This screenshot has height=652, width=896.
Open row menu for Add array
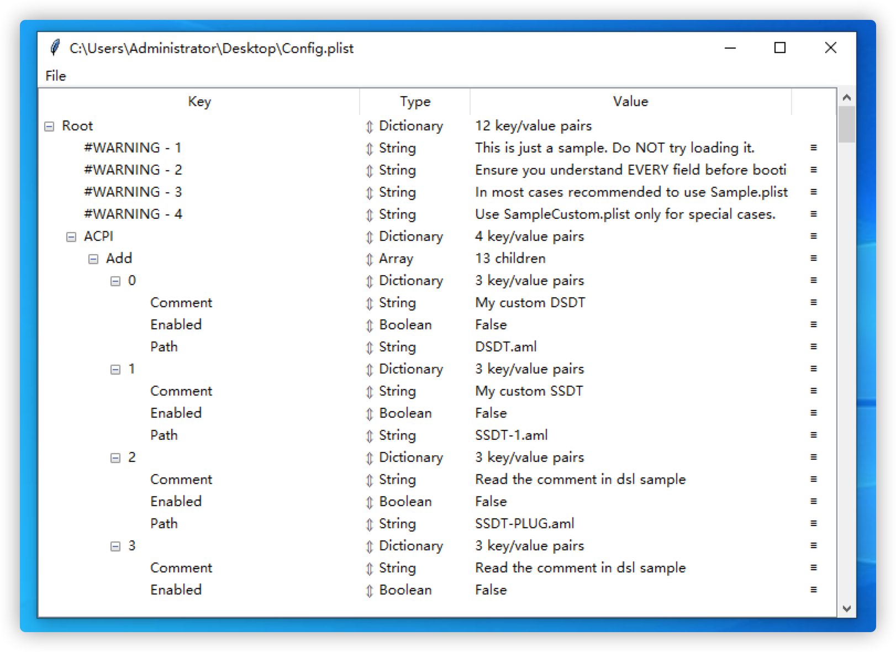click(814, 258)
